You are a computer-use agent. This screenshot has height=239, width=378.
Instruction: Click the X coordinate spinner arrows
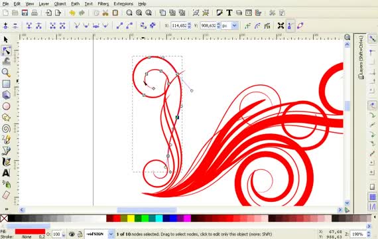coord(190,26)
